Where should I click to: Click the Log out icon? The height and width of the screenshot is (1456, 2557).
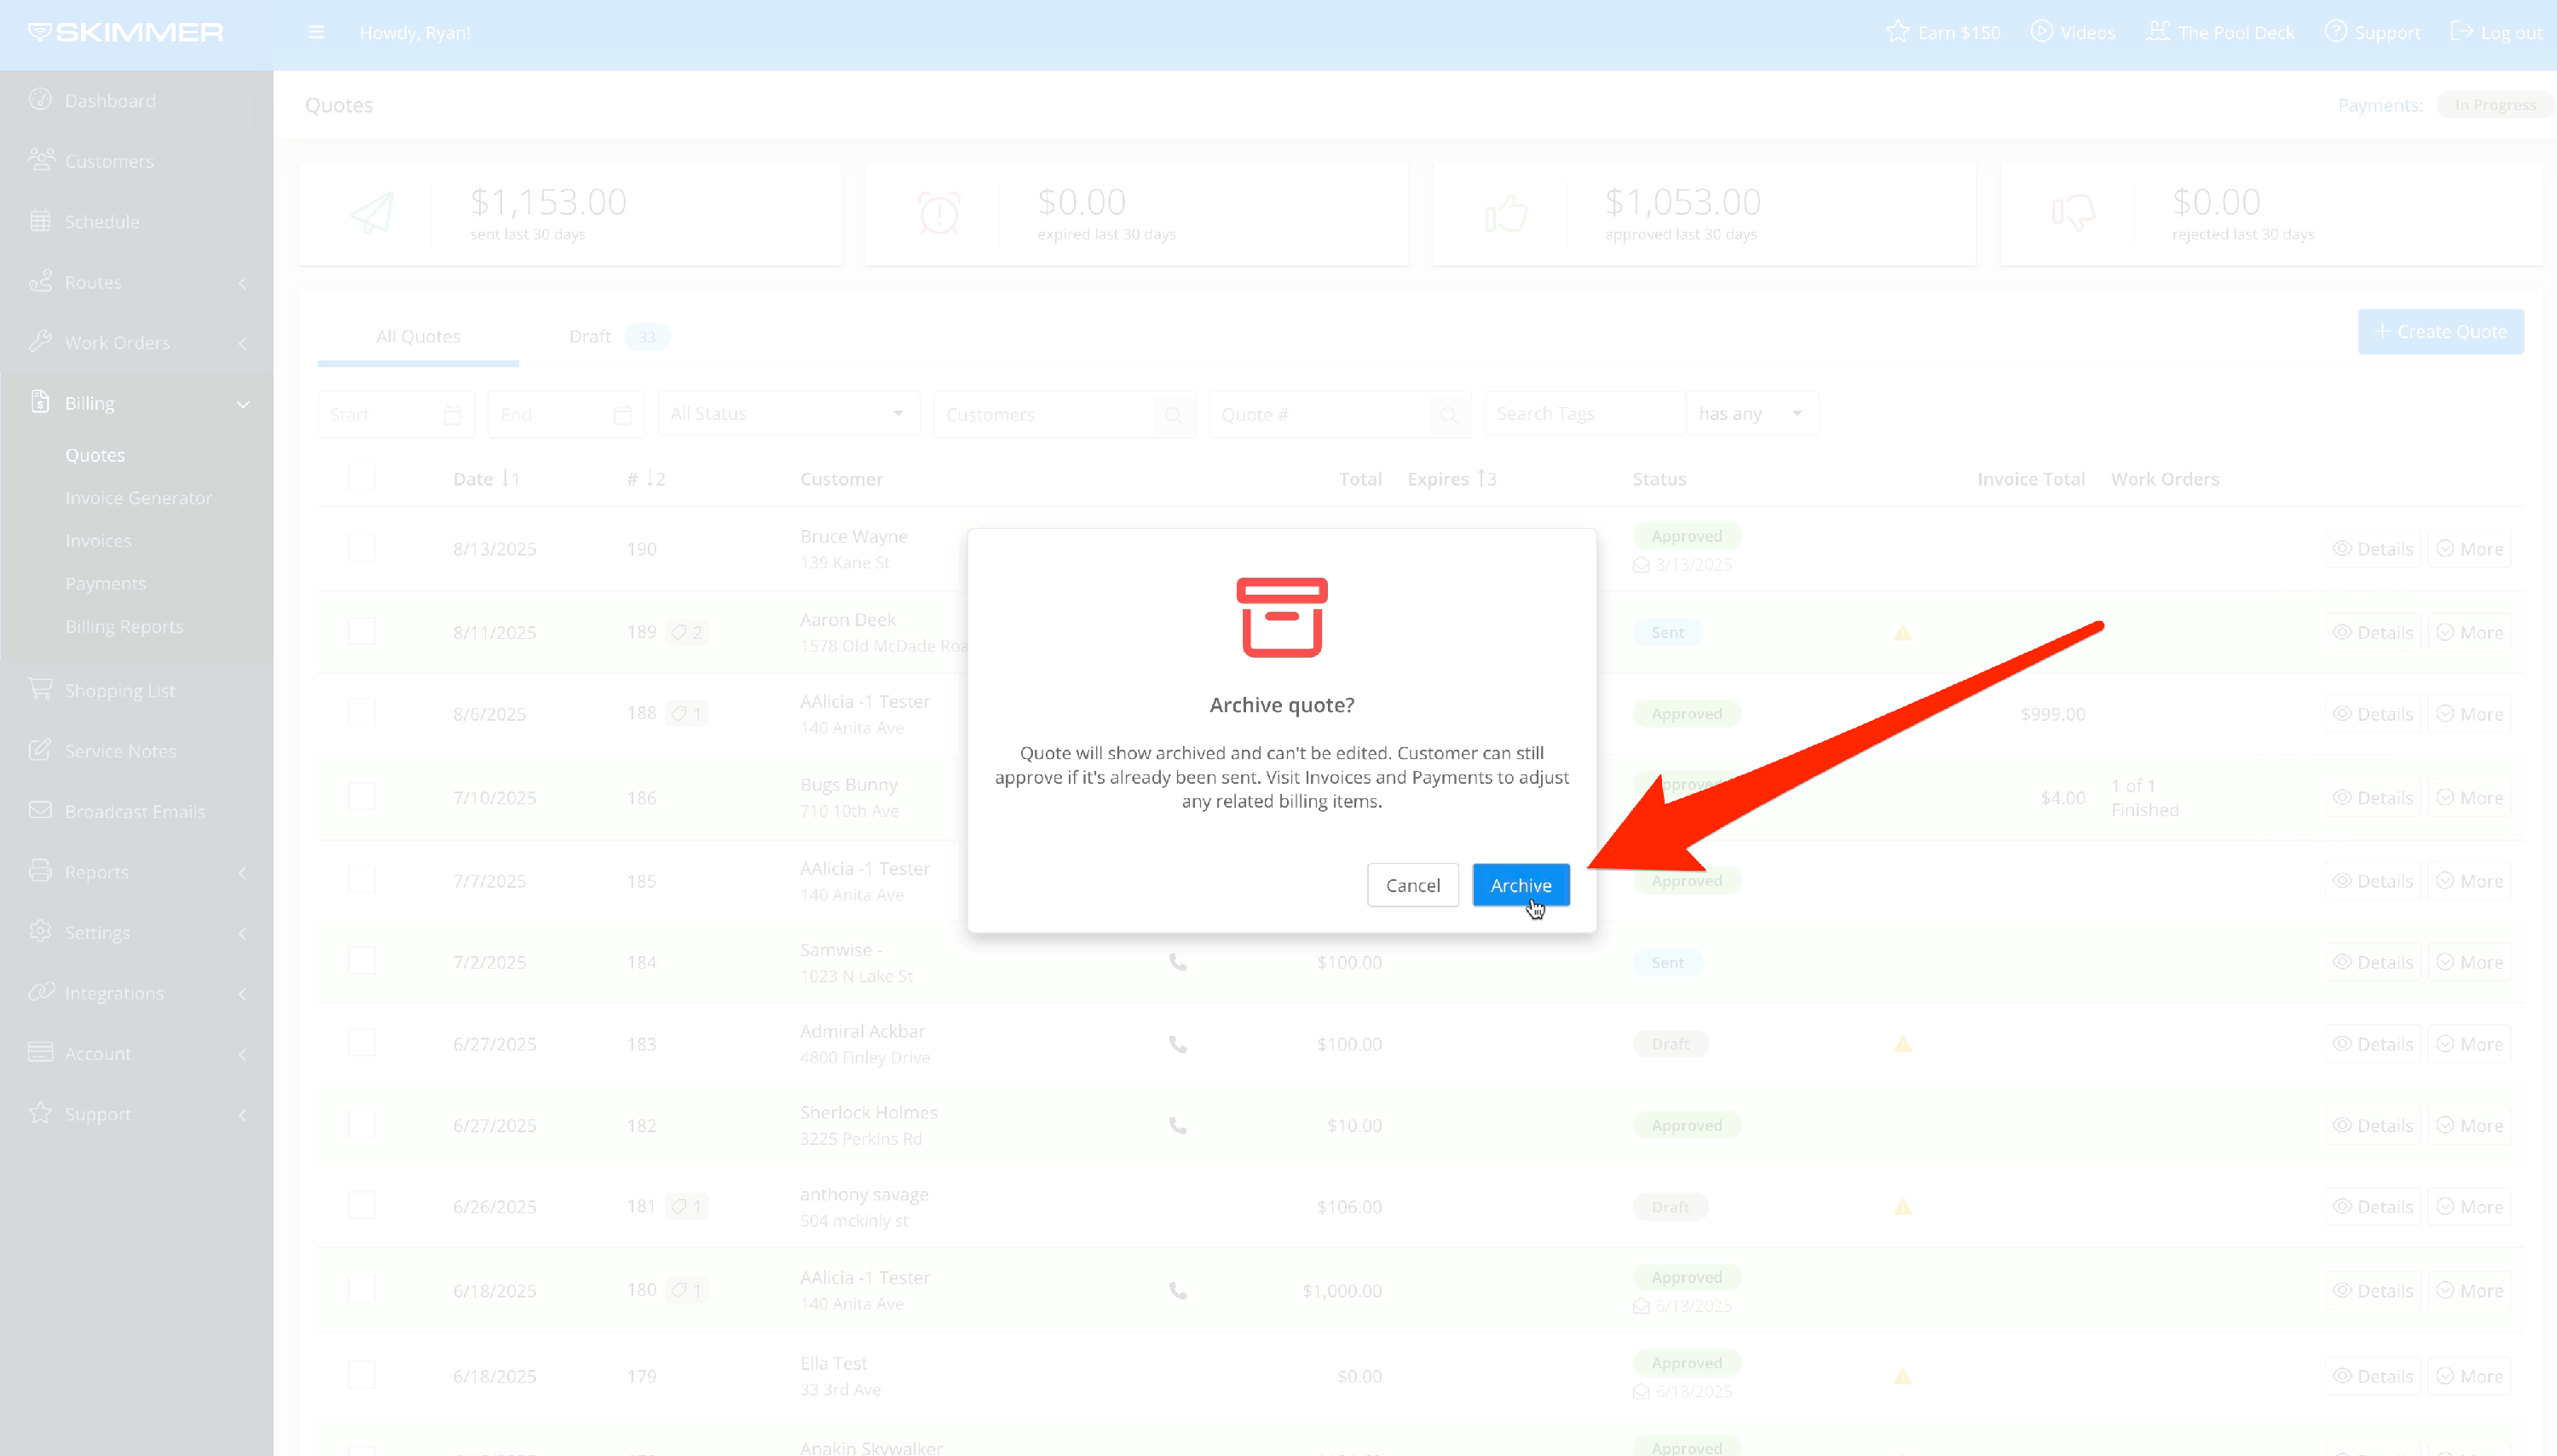coord(2461,32)
